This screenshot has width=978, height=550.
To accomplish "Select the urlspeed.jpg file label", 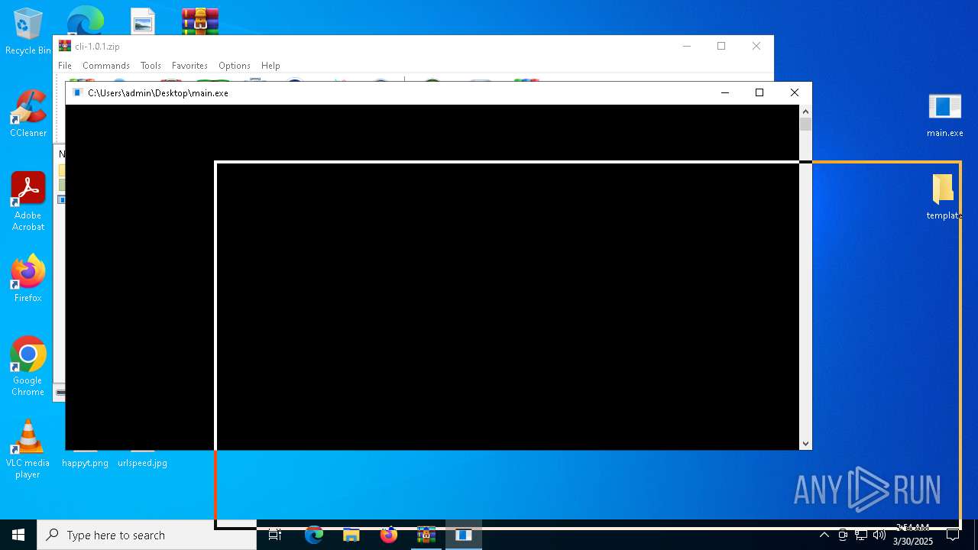I will click(142, 463).
